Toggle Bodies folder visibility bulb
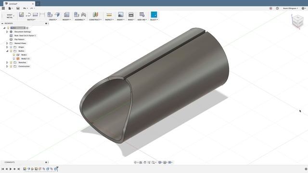The height and width of the screenshot is (173, 308). (x=11, y=51)
